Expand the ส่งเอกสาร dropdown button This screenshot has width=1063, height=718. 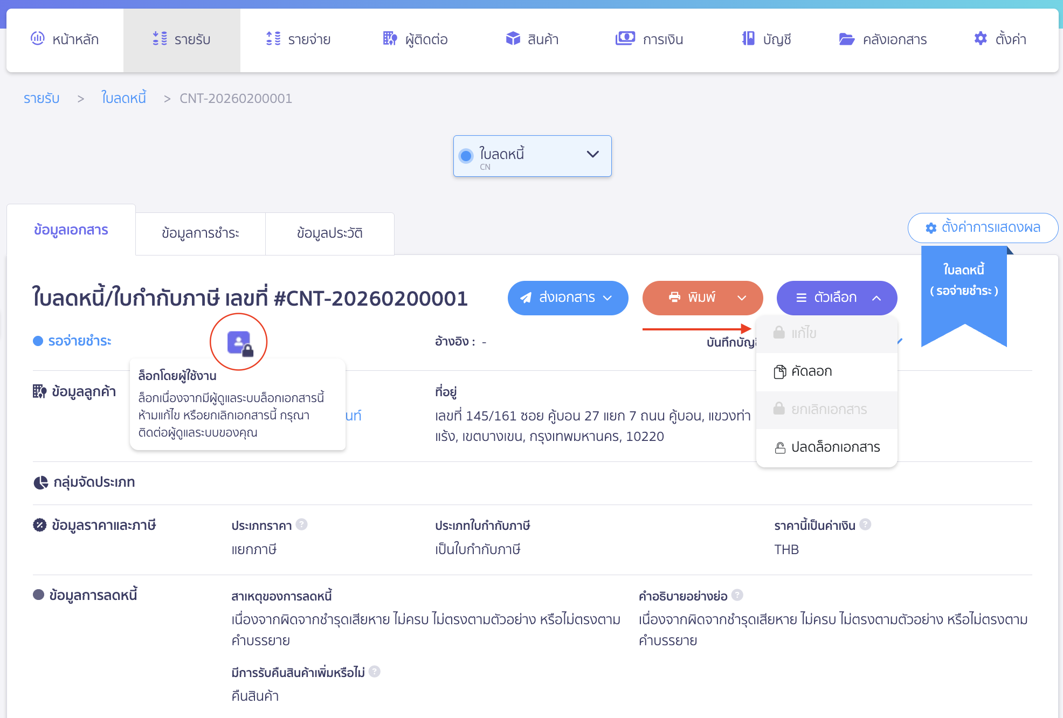568,298
